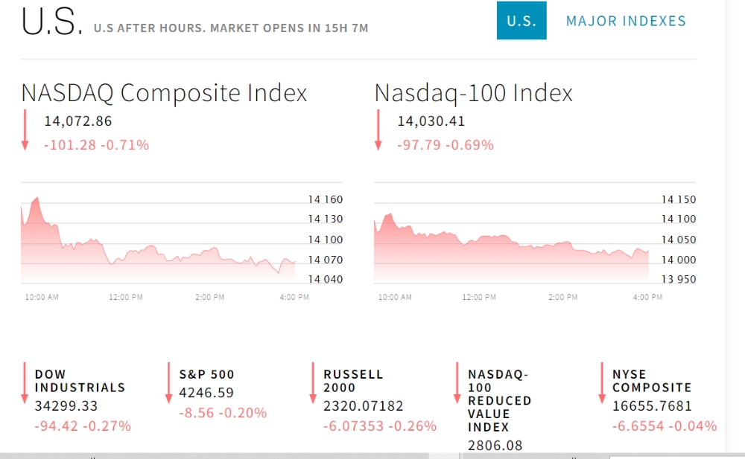Screen dimensions: 745x459
Task: Click the Dow Industrials red arrow icon
Action: pos(25,383)
